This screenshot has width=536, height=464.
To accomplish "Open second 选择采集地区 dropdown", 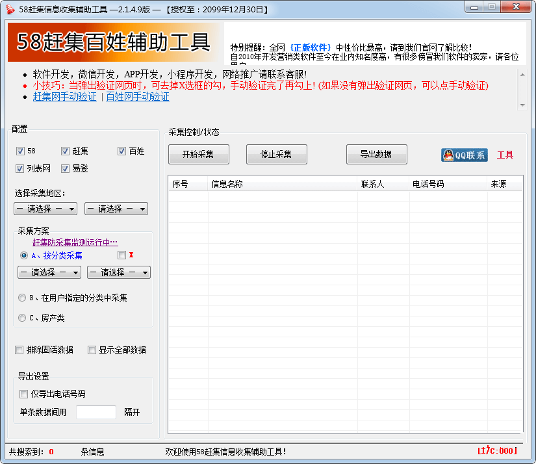I will tap(116, 209).
